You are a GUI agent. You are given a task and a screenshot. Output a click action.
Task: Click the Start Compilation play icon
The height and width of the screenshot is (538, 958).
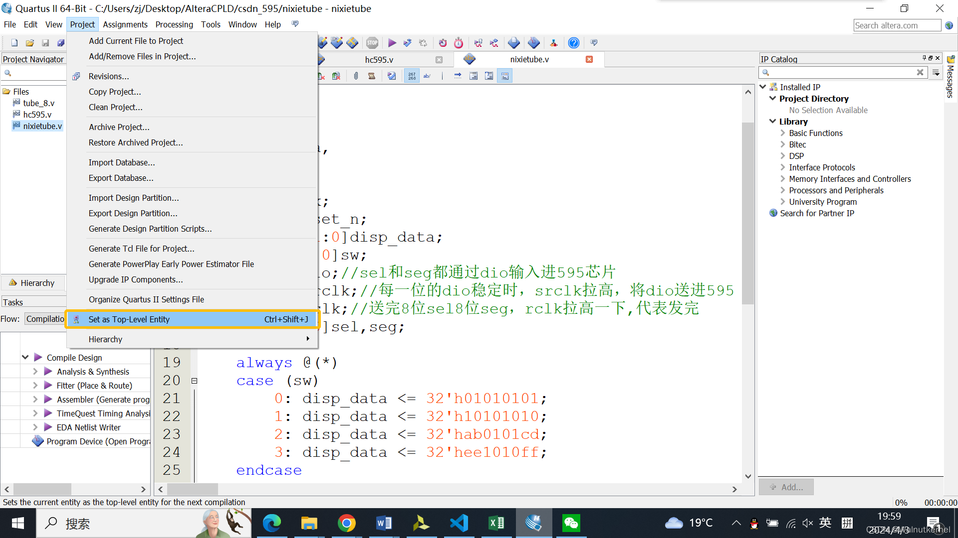click(x=392, y=43)
